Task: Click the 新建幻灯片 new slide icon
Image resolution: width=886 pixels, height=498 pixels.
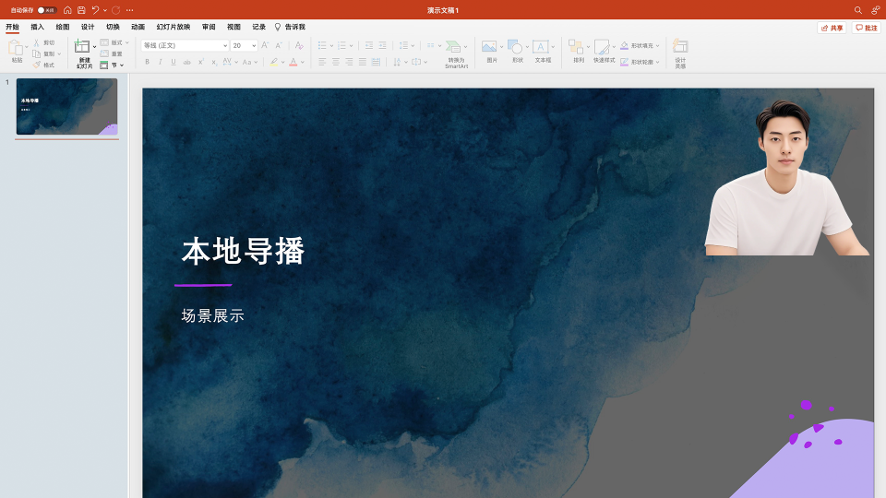Action: click(83, 48)
